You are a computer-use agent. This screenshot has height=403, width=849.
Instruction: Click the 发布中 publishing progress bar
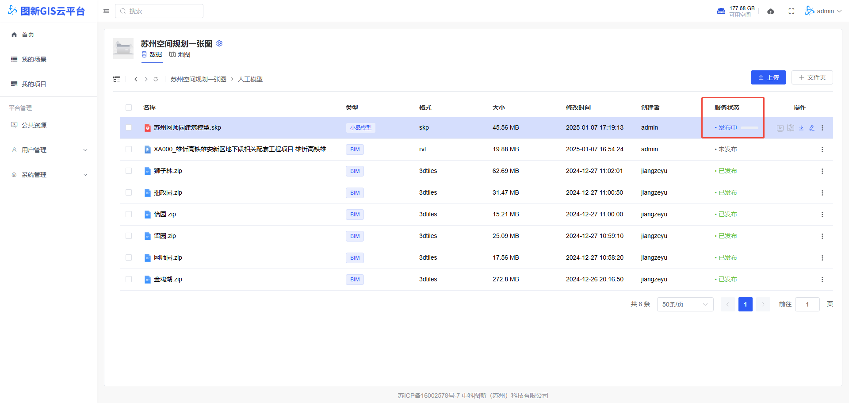tap(750, 128)
